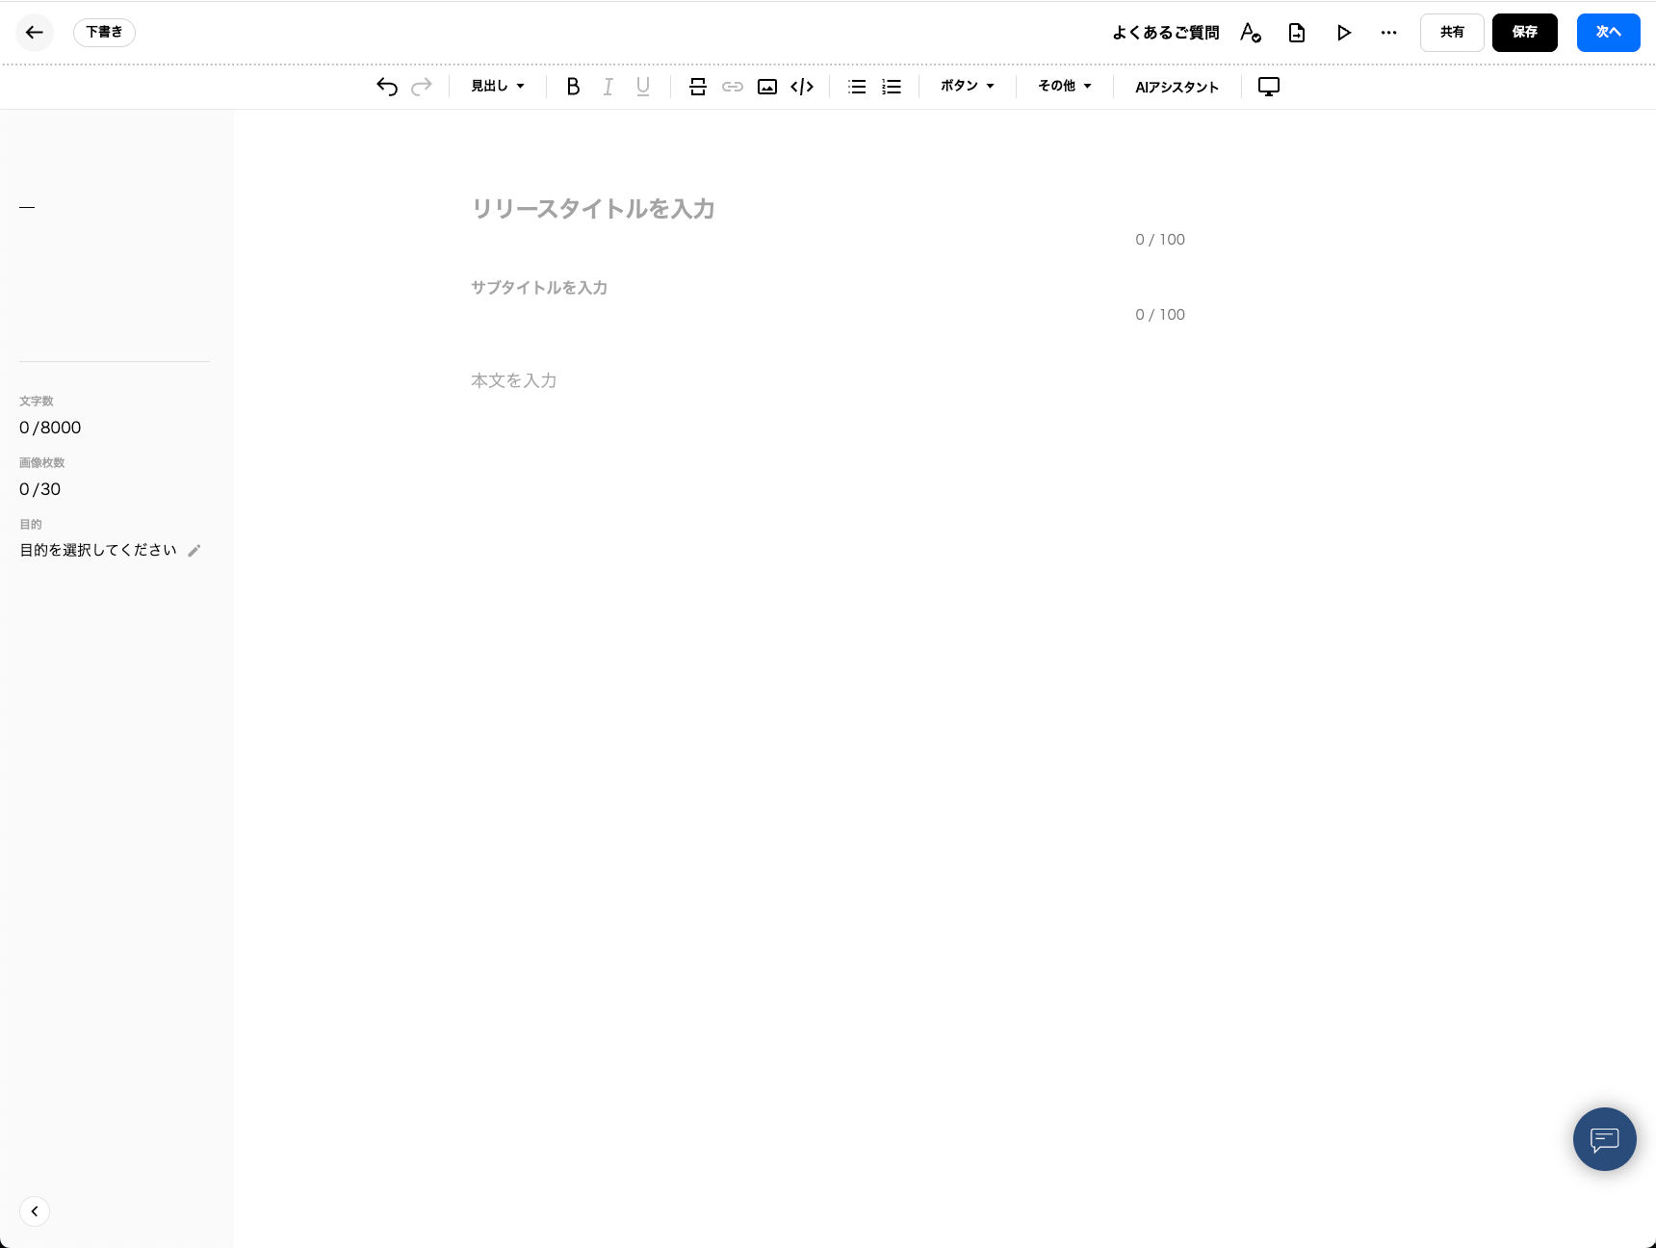Image resolution: width=1656 pixels, height=1248 pixels.
Task: Insert an image into the article
Action: 767,87
